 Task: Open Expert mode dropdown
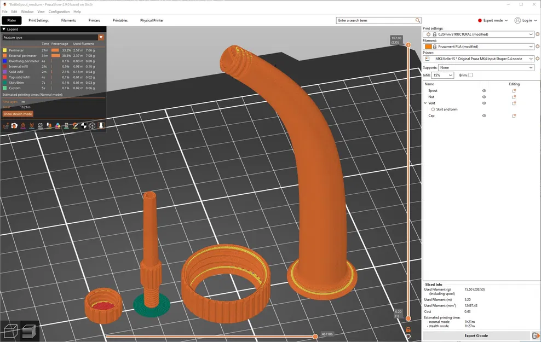(x=493, y=20)
